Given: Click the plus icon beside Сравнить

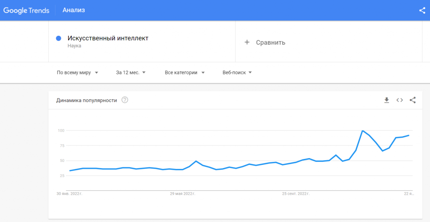Looking at the screenshot, I should 247,42.
